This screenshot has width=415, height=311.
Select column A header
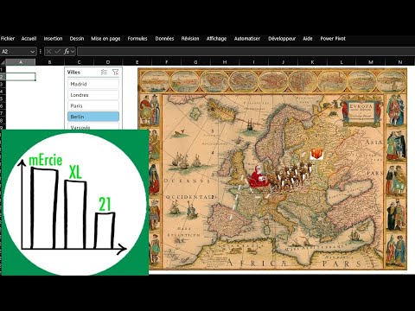click(21, 62)
